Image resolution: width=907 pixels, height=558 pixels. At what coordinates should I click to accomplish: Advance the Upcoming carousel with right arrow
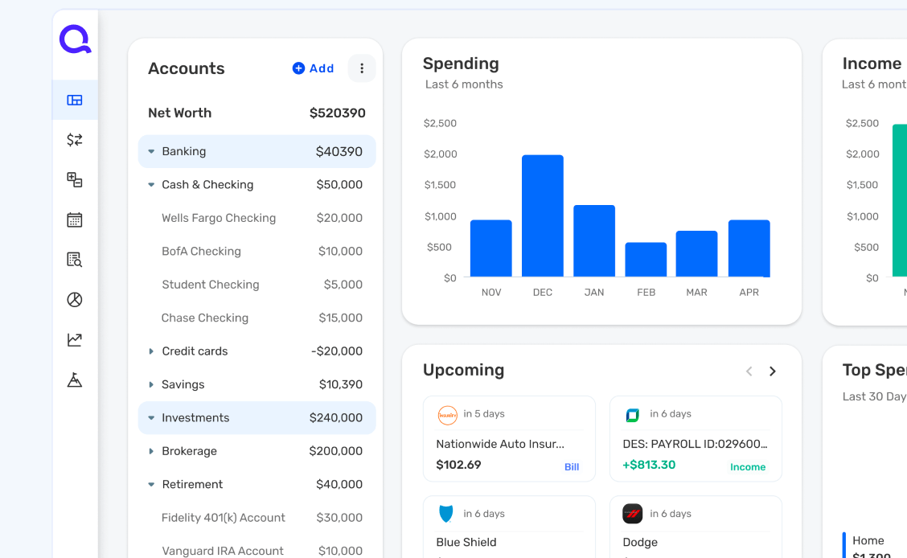point(773,371)
